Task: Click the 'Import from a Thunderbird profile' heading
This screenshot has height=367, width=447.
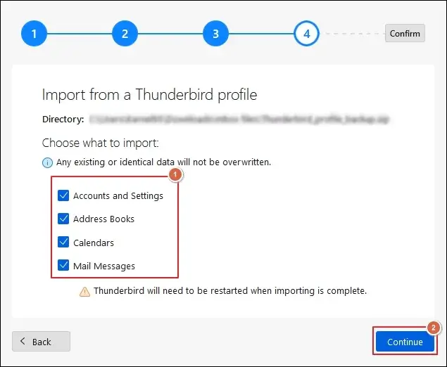Action: [149, 95]
